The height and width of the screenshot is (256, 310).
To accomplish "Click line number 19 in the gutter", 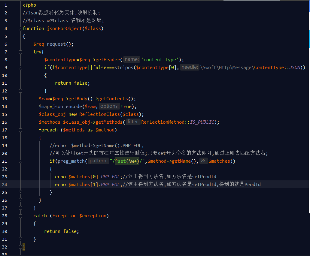I will pos(5,146).
